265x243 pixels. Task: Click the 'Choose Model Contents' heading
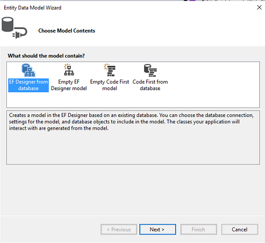coord(67,31)
